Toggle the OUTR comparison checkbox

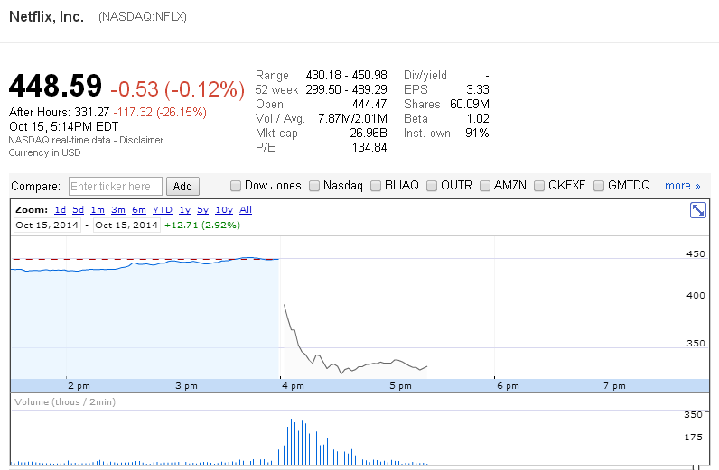pyautogui.click(x=432, y=186)
